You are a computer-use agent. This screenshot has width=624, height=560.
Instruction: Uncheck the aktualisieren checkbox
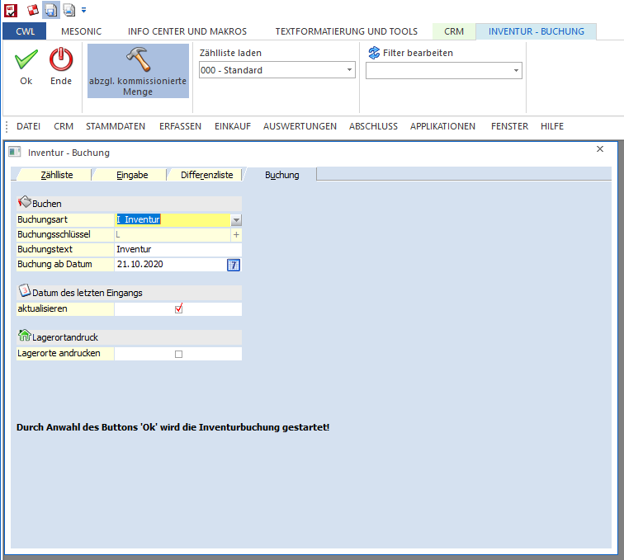pos(178,309)
